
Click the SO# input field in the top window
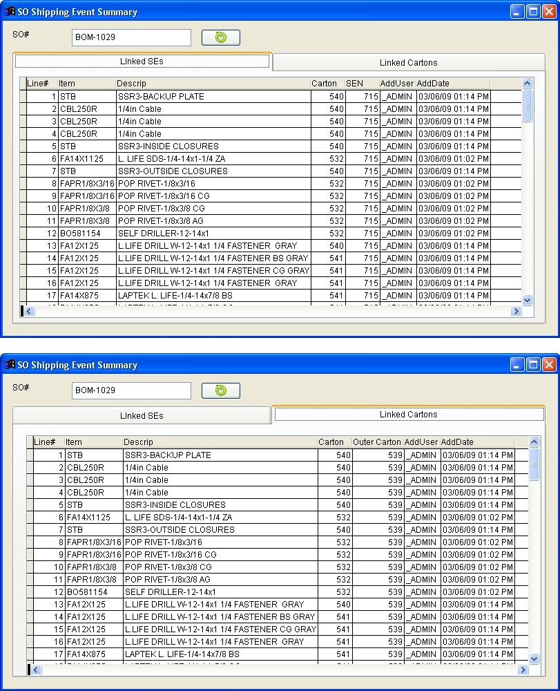131,37
